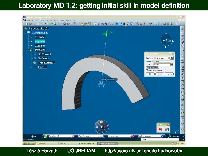
Task: Open the View menu
Action: click(42, 20)
